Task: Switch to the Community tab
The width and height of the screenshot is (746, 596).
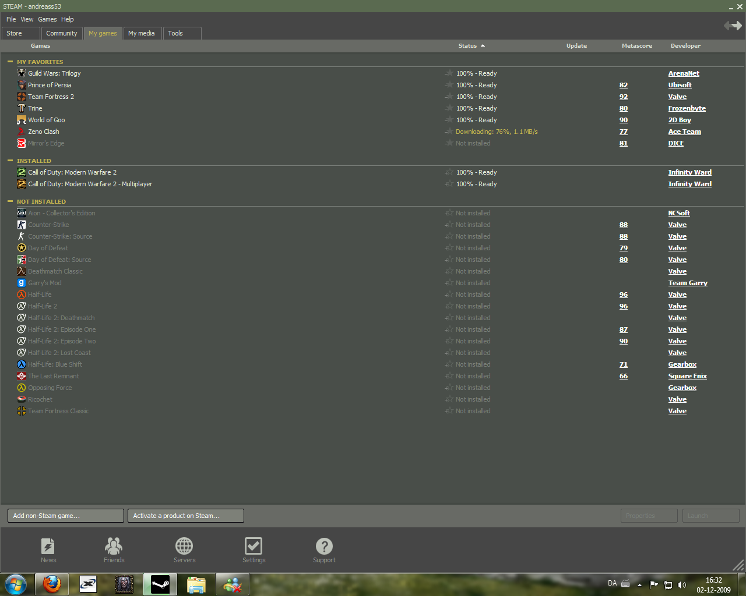Action: (62, 33)
